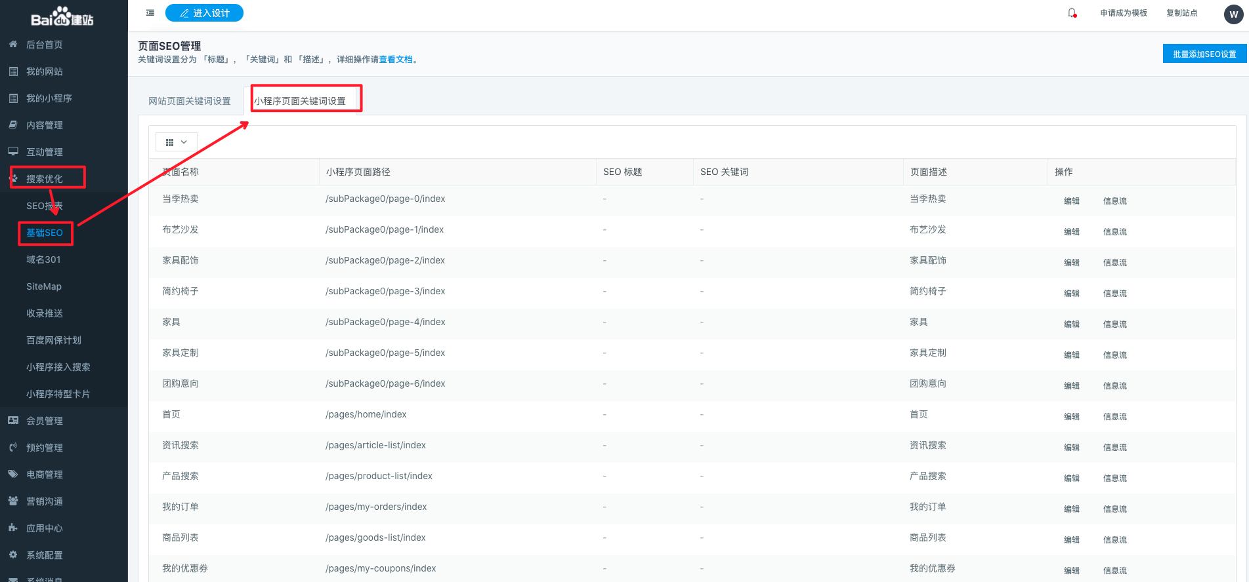Click the Baidu site-builder logo
The height and width of the screenshot is (582, 1249).
[63, 17]
